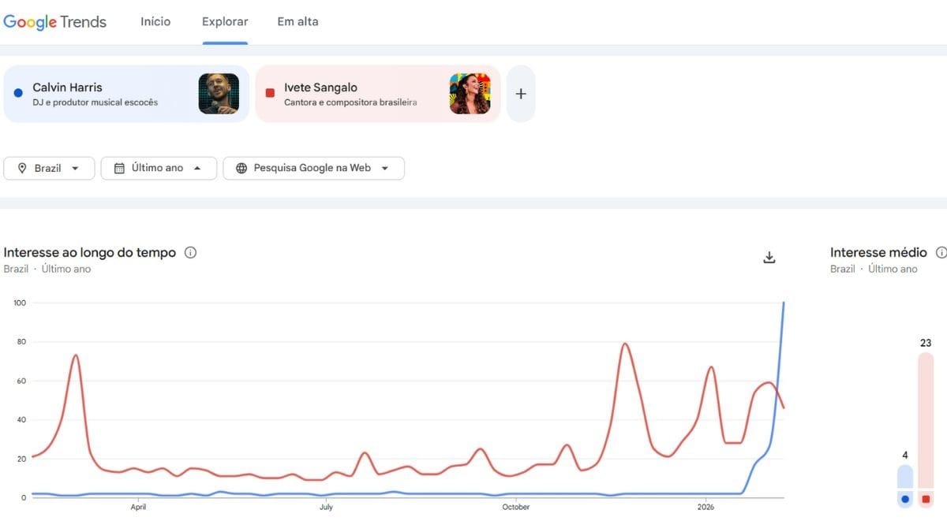This screenshot has height=532, width=947.
Task: Click the Calvin Harris blue average bar
Action: point(905,478)
